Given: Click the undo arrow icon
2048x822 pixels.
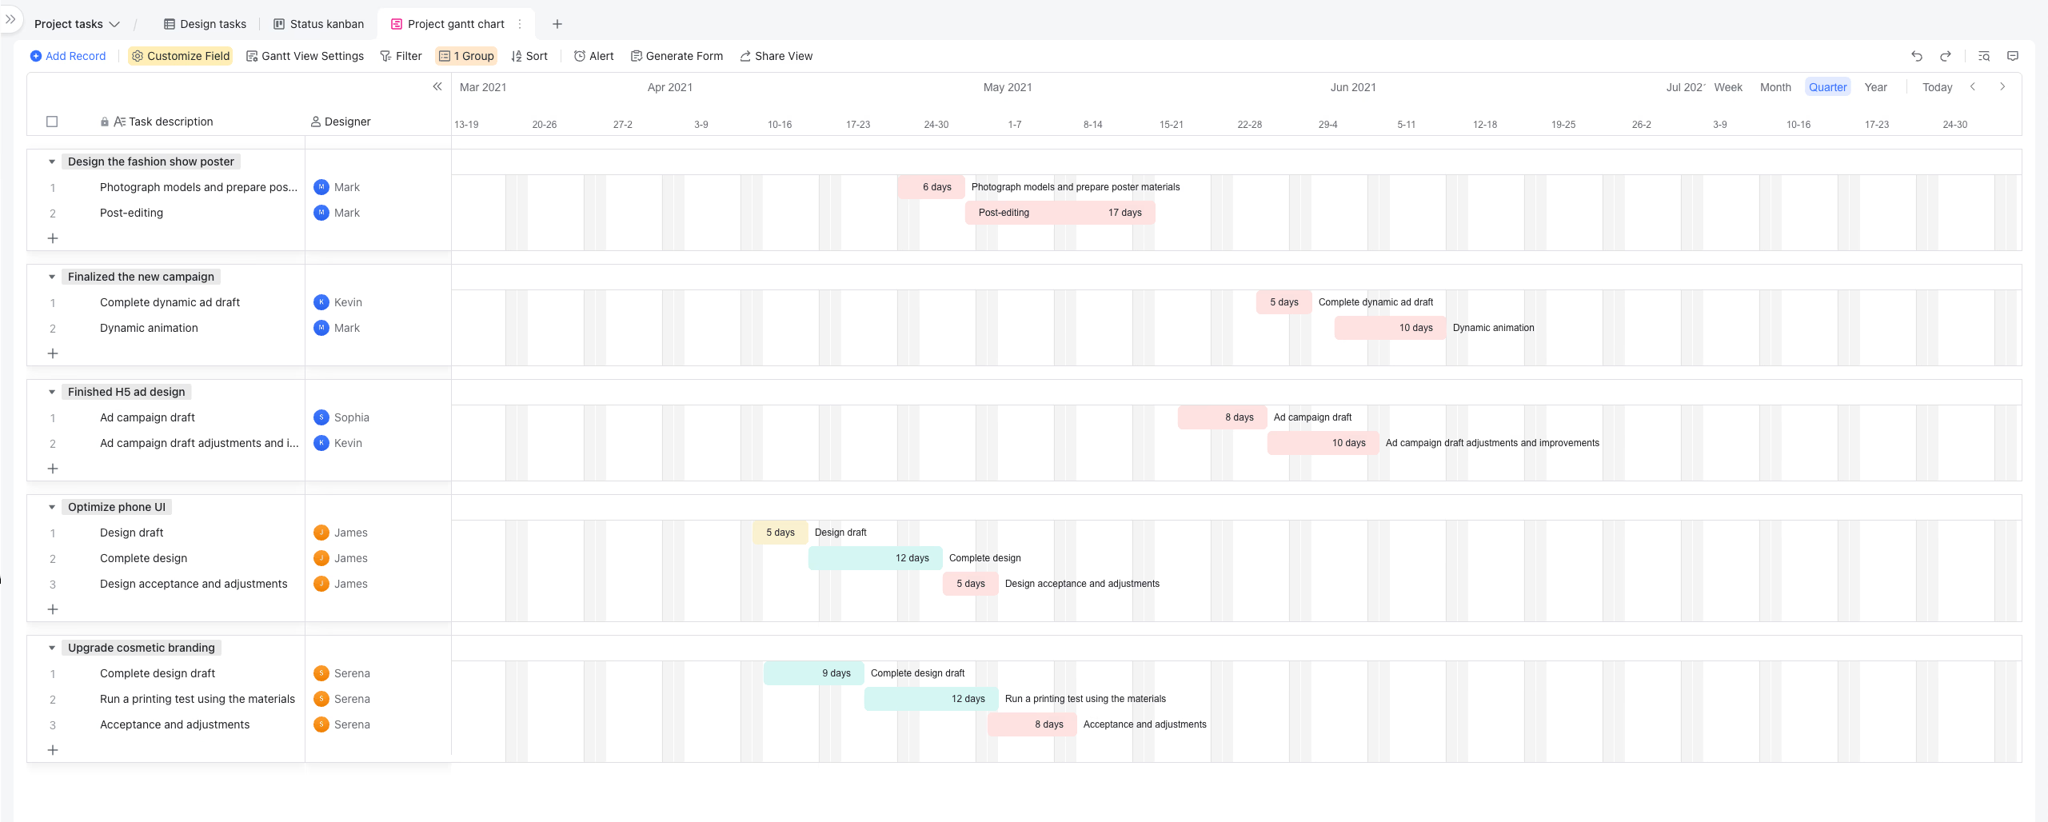Looking at the screenshot, I should 1917,56.
